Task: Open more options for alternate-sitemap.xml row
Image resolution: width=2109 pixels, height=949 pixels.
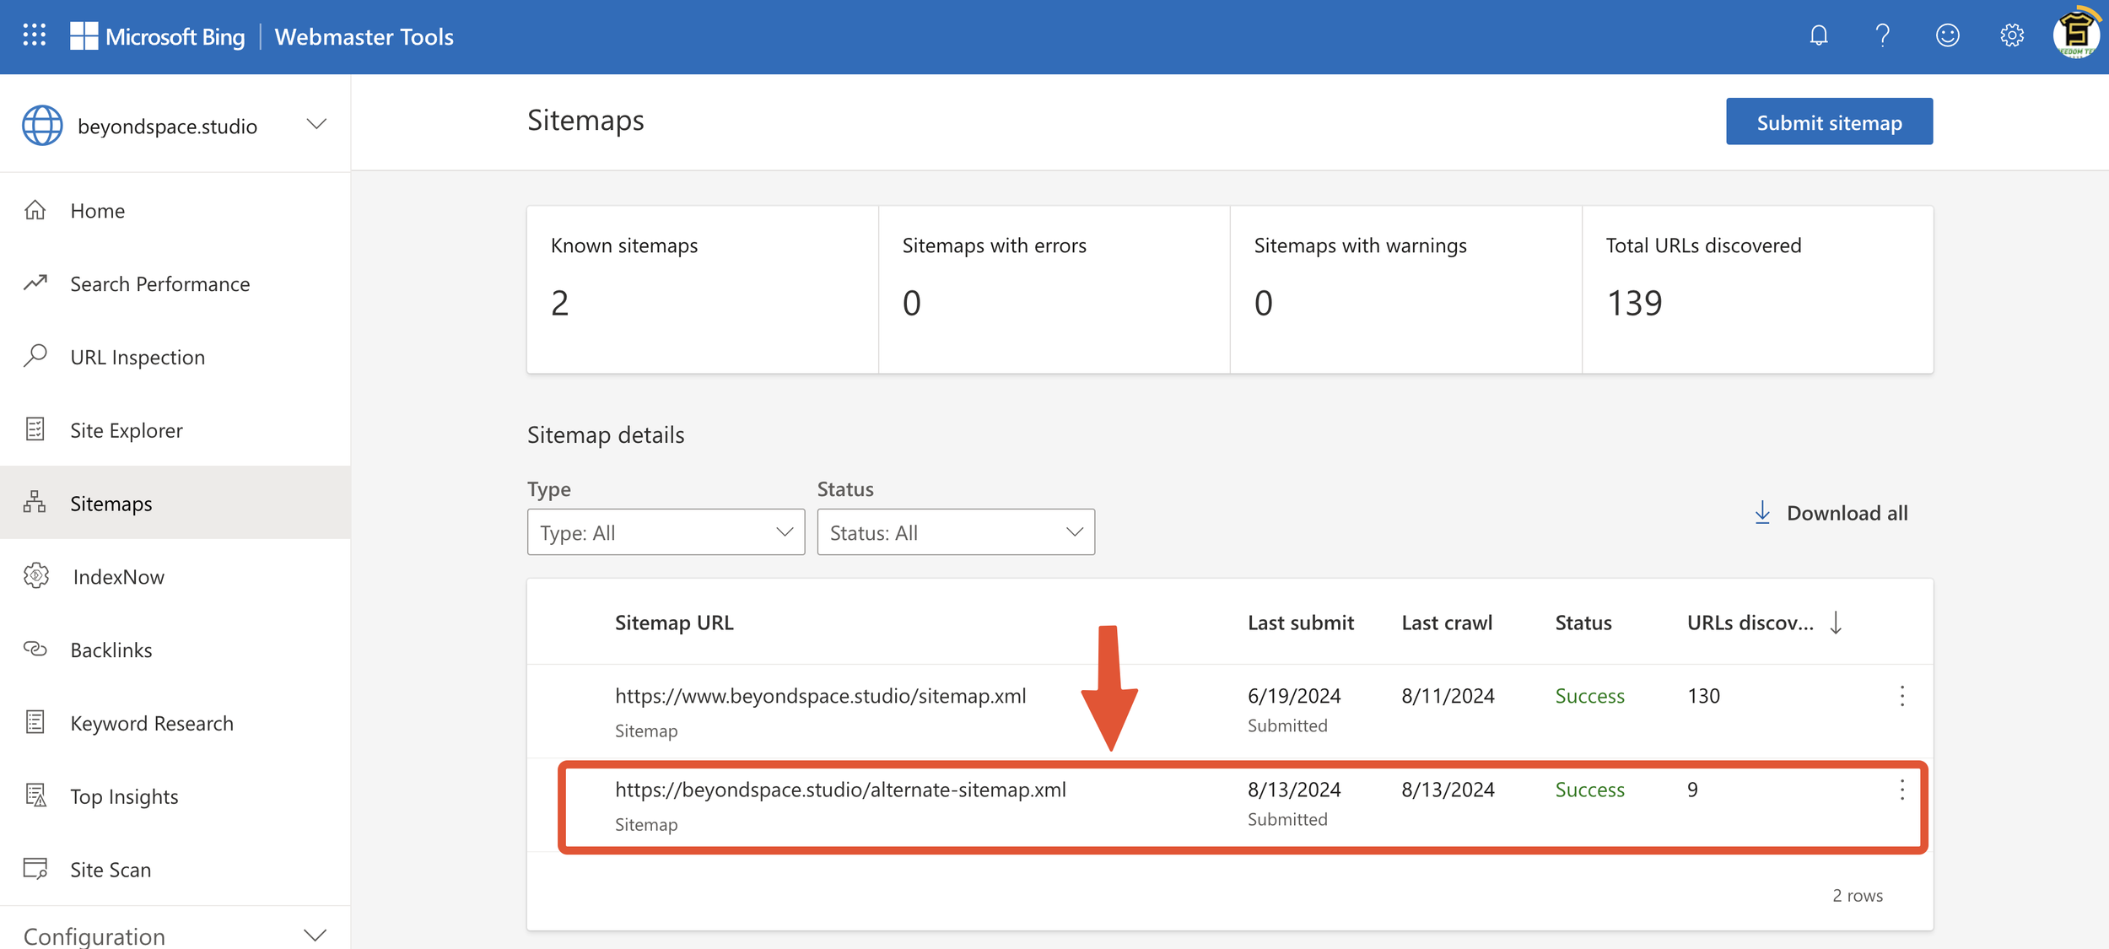Action: point(1901,790)
